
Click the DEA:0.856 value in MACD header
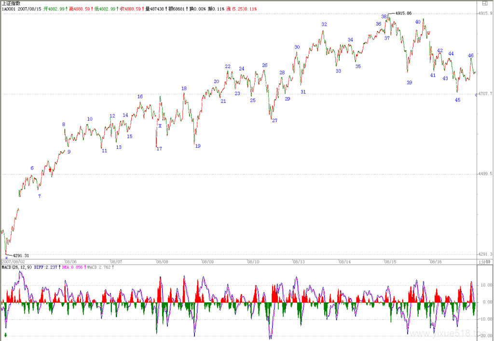[x=72, y=267]
